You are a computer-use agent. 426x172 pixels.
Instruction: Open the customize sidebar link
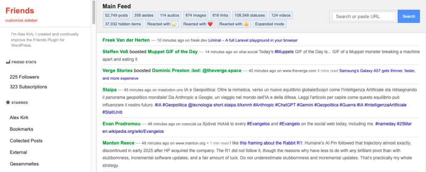[x=20, y=20]
